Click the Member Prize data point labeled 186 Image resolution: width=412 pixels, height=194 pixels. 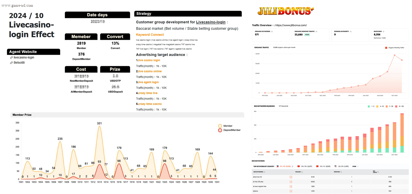coord(73,150)
